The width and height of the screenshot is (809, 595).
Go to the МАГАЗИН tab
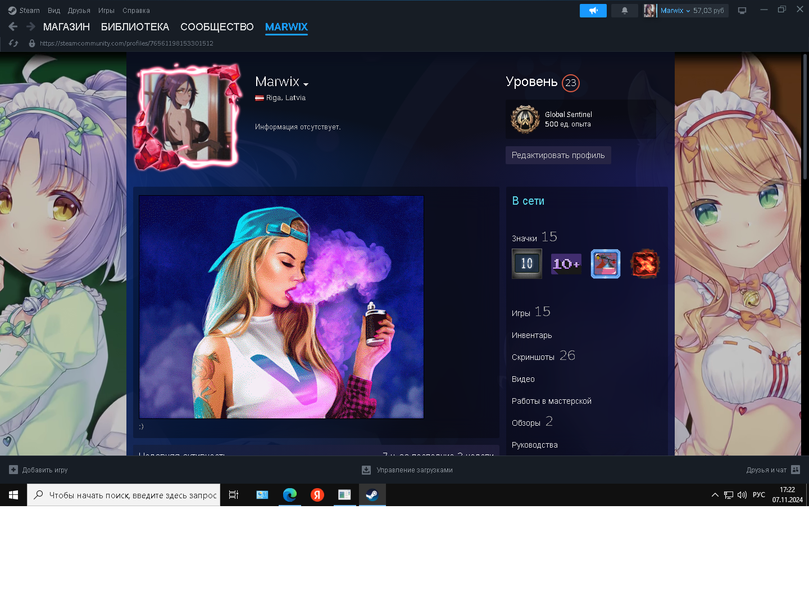pyautogui.click(x=66, y=27)
